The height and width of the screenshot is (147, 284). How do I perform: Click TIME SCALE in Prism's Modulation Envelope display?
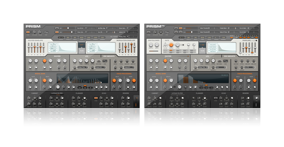coord(91,51)
